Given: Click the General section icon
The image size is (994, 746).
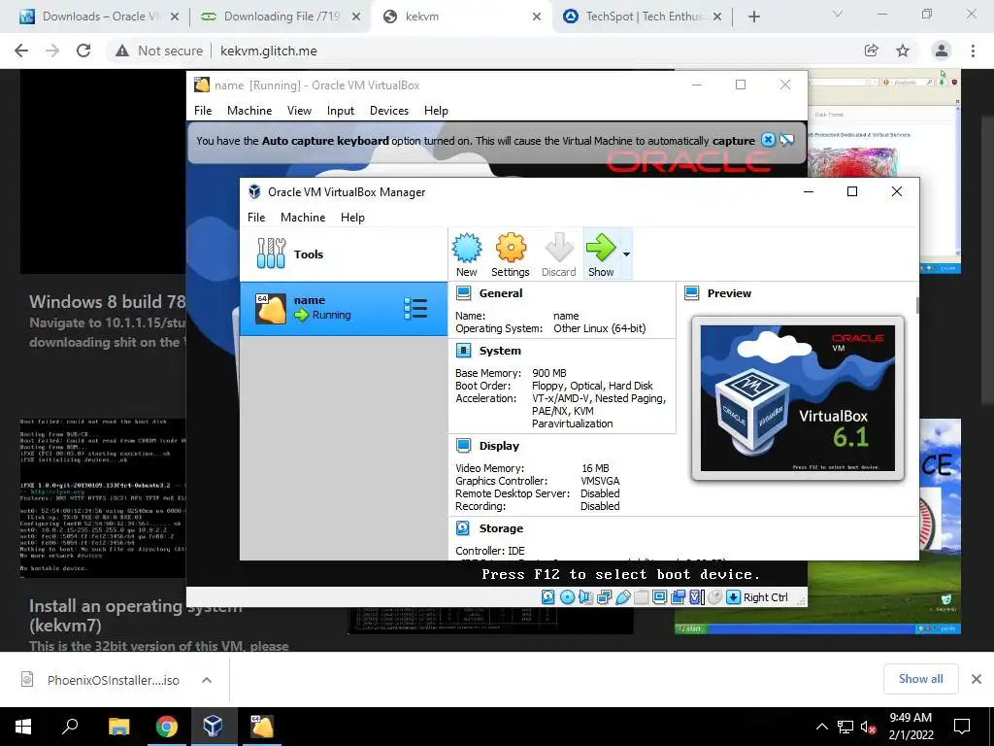Looking at the screenshot, I should 463,293.
